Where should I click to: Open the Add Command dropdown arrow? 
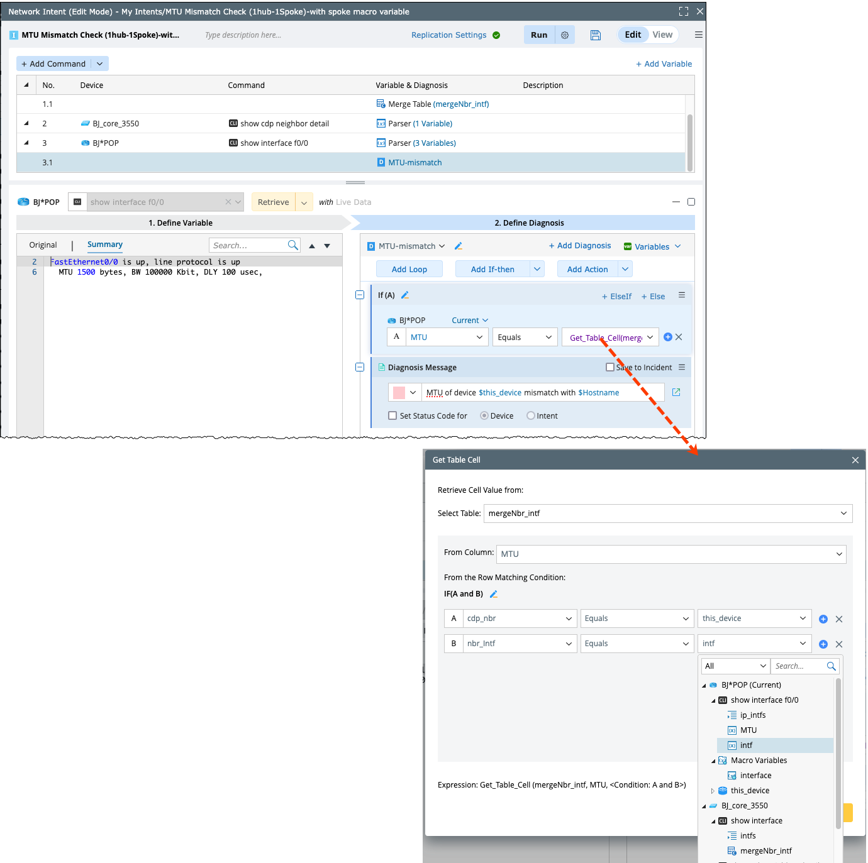coord(100,63)
